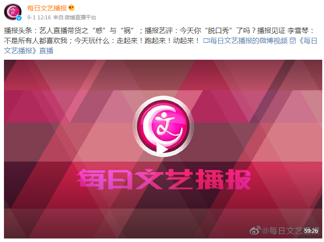Open the 每日文艺播报的微博视频 link

[248, 41]
